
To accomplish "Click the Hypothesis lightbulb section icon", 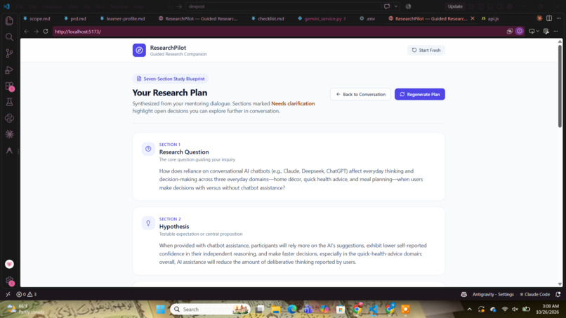I will tap(148, 223).
